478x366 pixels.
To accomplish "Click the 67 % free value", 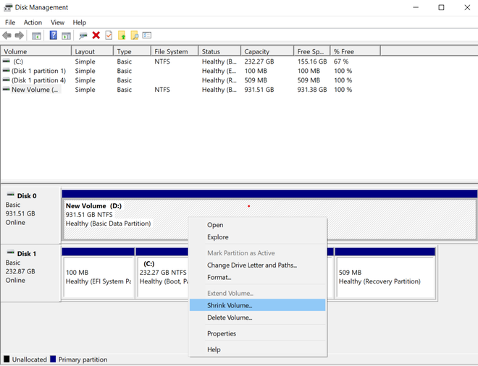I will 341,61.
